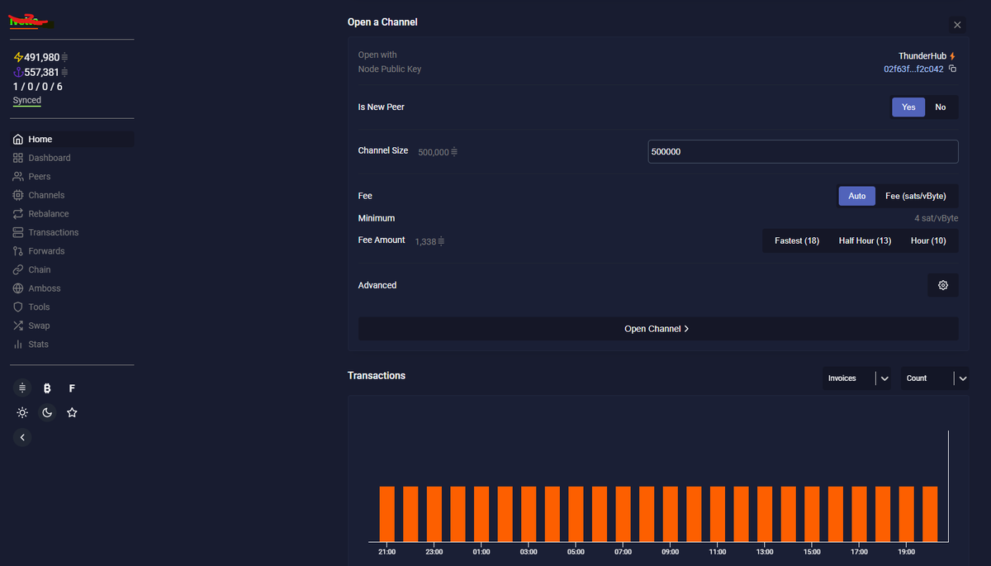
Task: Choose Half Hour (13) fee rate
Action: click(865, 240)
